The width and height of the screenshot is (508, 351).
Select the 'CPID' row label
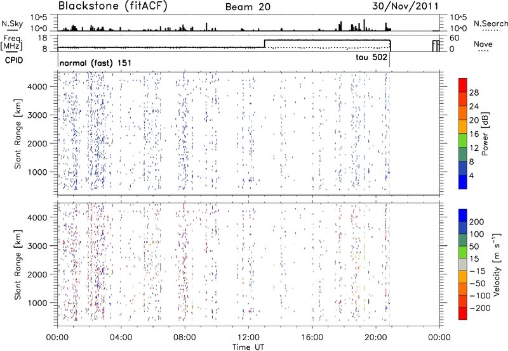coord(14,60)
